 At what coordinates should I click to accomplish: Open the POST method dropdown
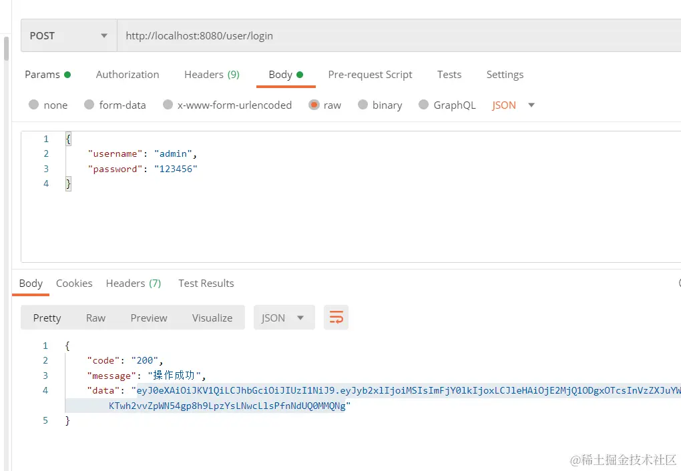(x=69, y=35)
